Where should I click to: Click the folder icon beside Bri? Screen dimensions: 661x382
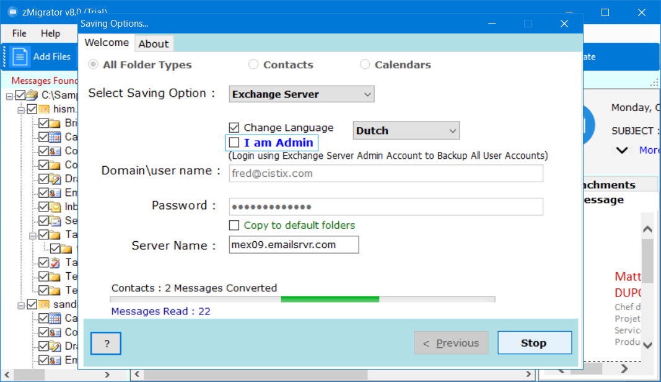55,123
